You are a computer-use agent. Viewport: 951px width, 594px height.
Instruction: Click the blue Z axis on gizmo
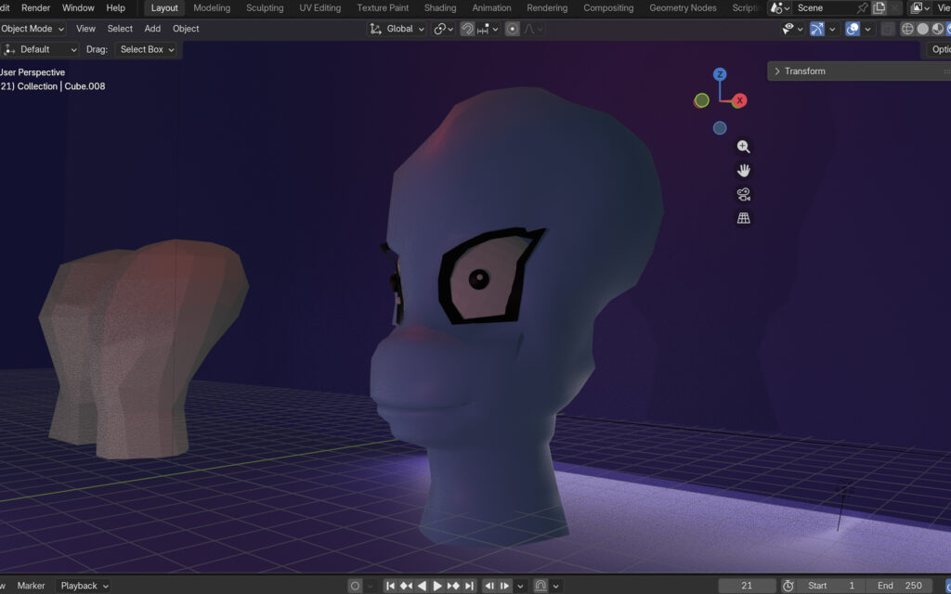click(720, 74)
